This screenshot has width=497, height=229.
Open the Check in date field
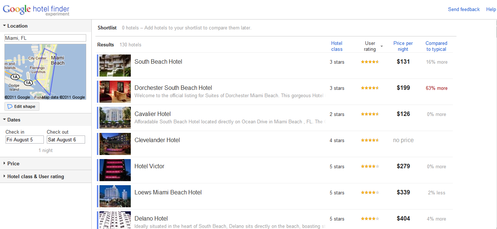pyautogui.click(x=24, y=140)
